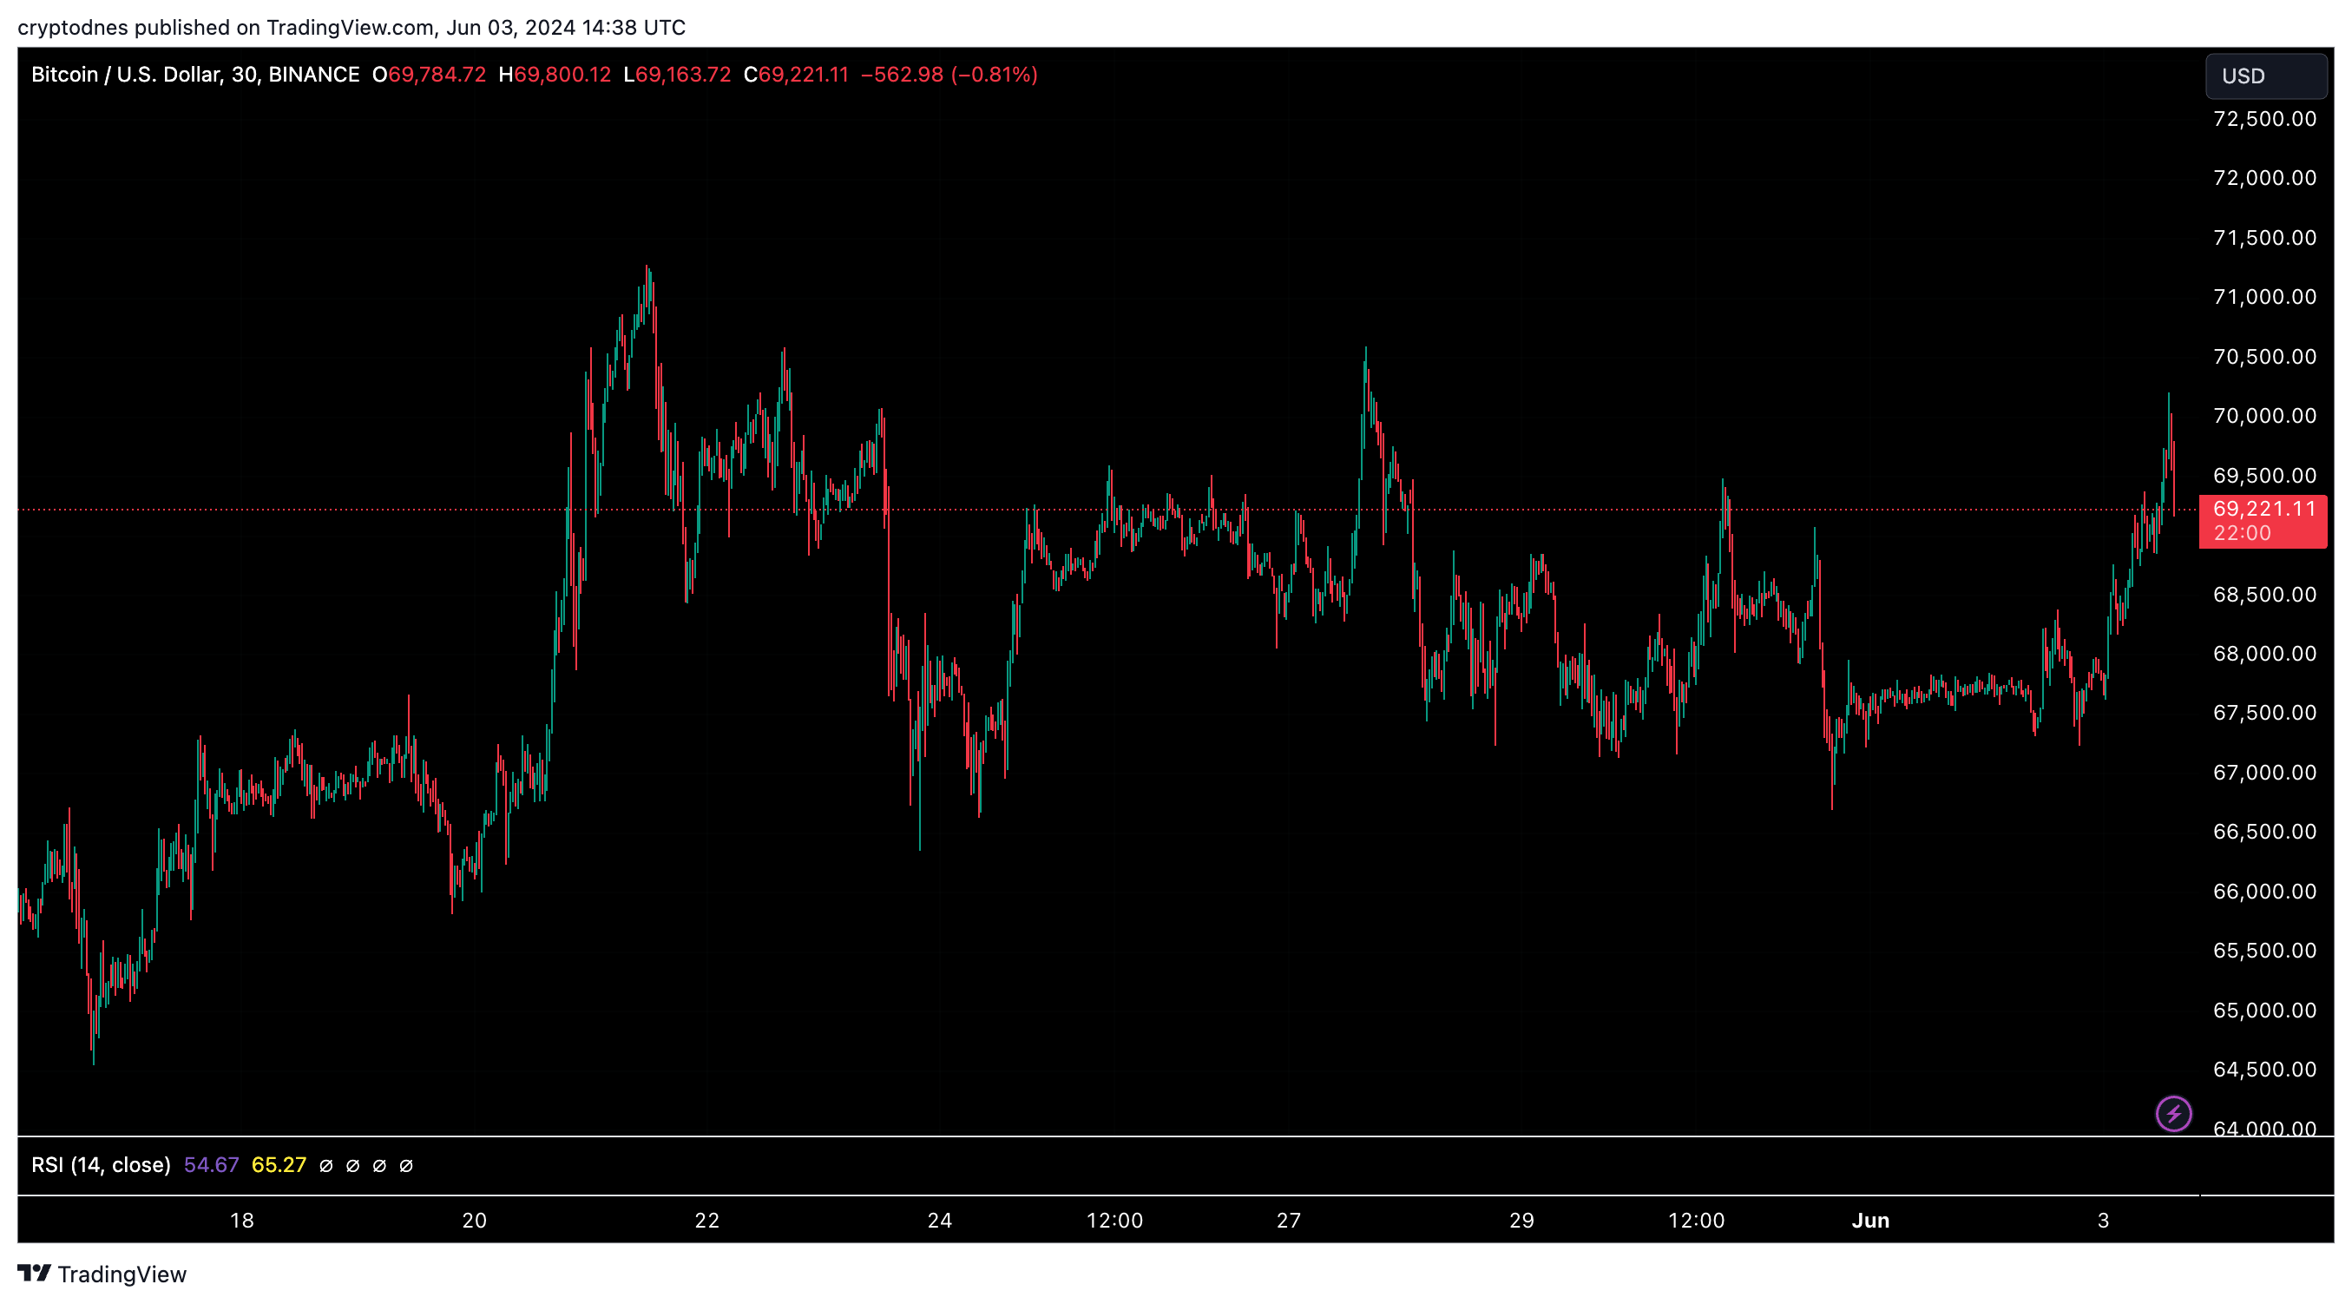Viewport: 2352px width, 1304px height.
Task: Click the RSI (14, close) indicator label
Action: click(102, 1165)
